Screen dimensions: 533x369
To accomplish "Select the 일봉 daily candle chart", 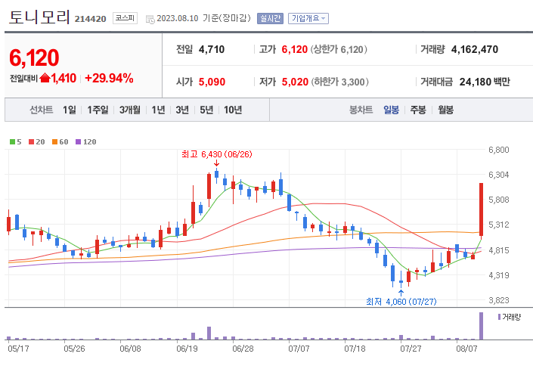I will click(391, 110).
